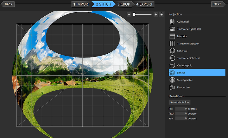Choose the Orthographic label
The image size is (228, 138).
185,65
